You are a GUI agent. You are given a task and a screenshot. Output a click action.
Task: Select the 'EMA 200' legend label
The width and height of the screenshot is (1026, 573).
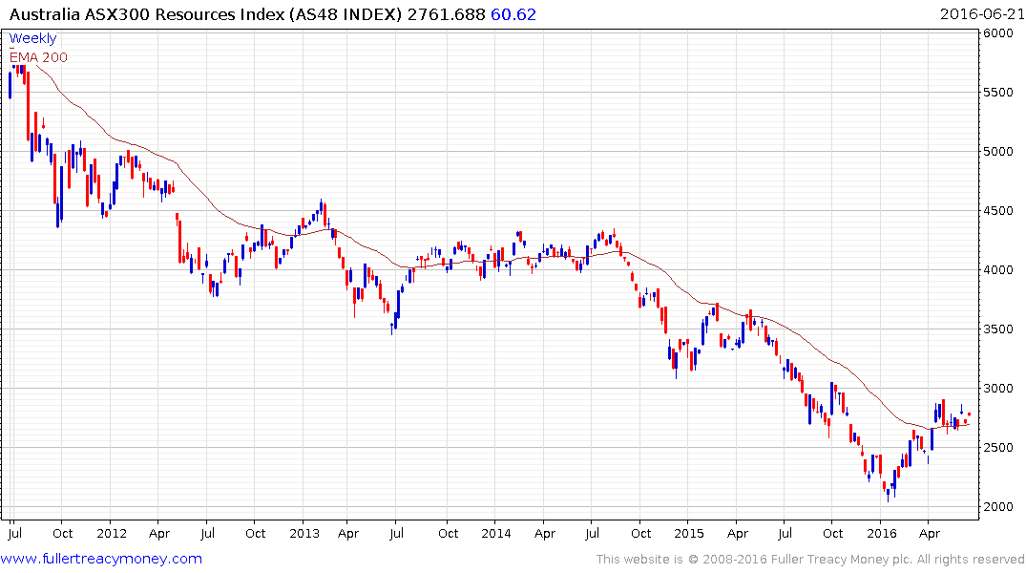coord(38,57)
